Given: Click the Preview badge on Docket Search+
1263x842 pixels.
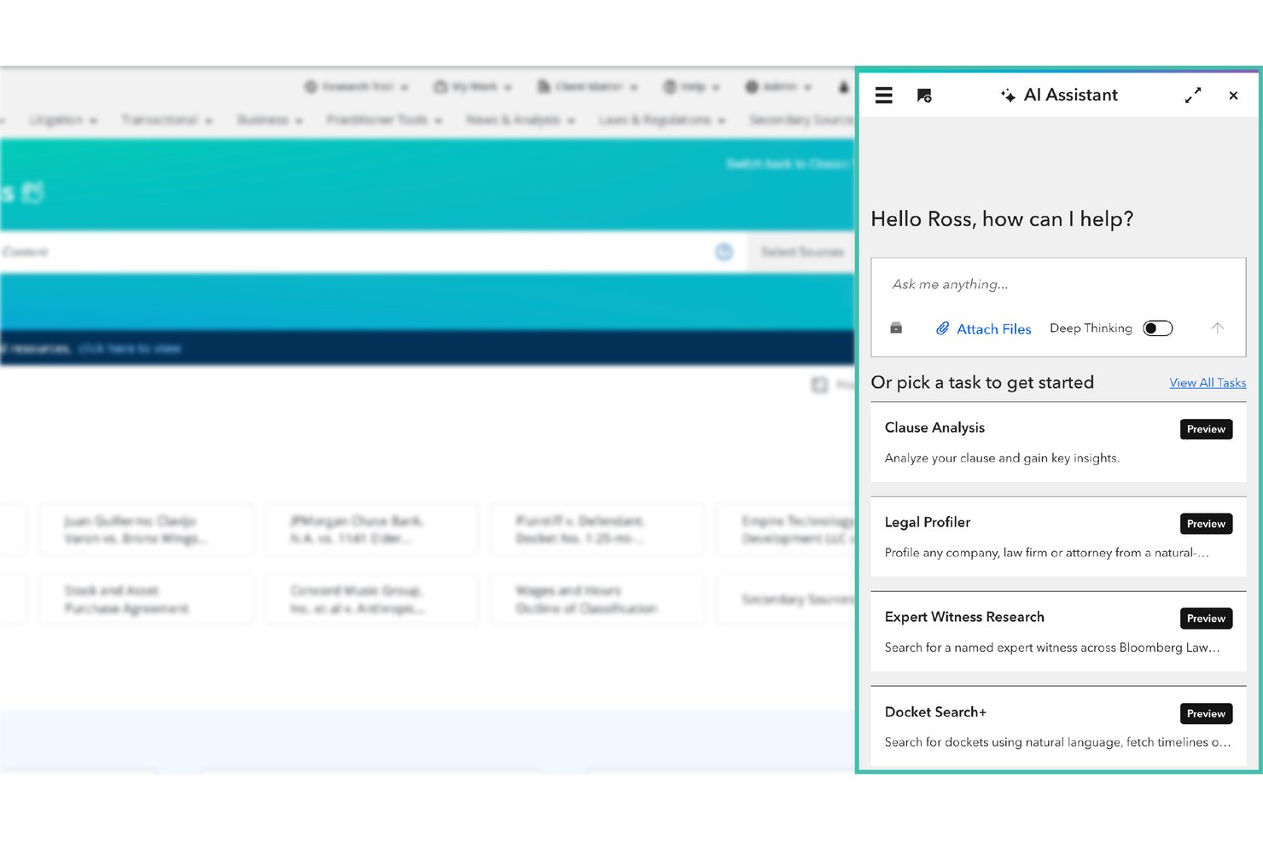Looking at the screenshot, I should click(1206, 713).
